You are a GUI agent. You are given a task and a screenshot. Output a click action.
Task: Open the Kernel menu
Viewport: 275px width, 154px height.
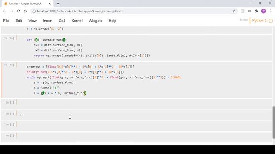click(77, 21)
